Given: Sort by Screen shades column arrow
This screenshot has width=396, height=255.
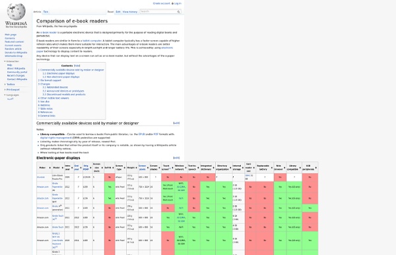Looking at the screenshot, I should click(x=159, y=168).
